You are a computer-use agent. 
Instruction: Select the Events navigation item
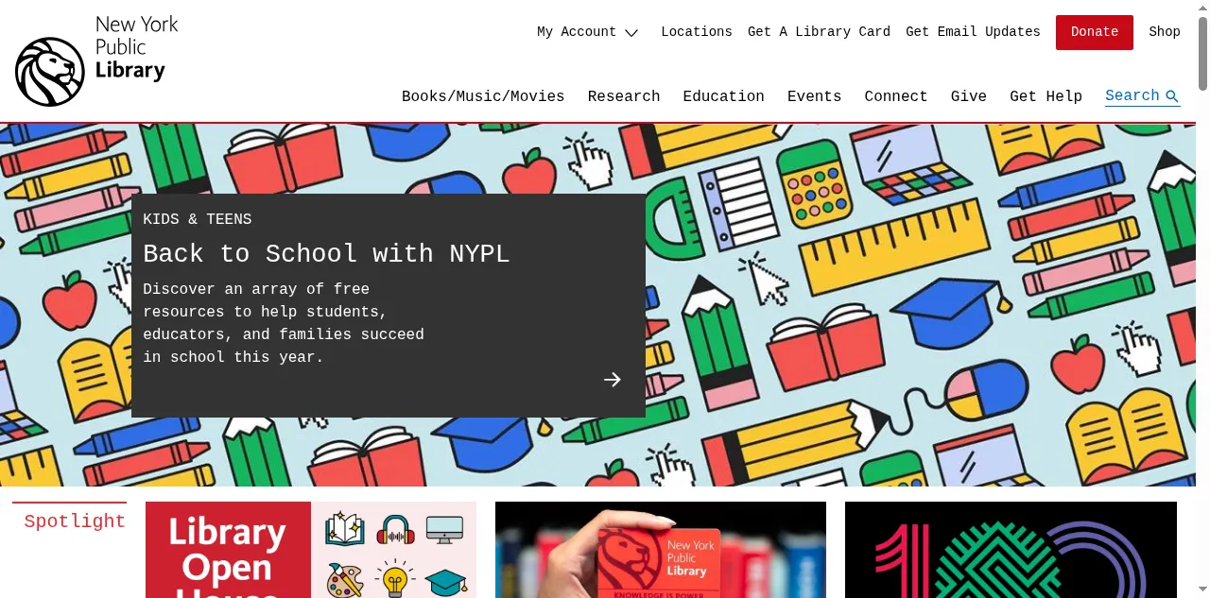coord(815,96)
